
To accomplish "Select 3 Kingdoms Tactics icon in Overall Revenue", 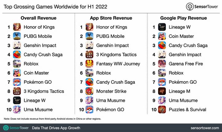I will coord(17,91).
